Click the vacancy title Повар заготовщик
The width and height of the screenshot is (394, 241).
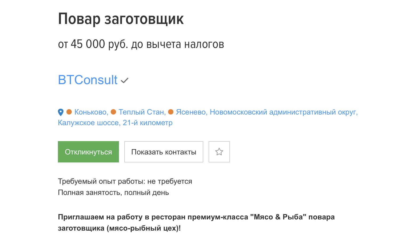121,19
